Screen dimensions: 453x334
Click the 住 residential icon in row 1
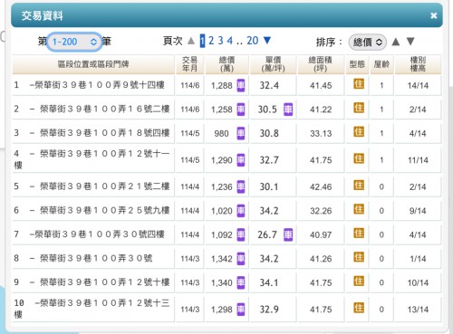[359, 84]
